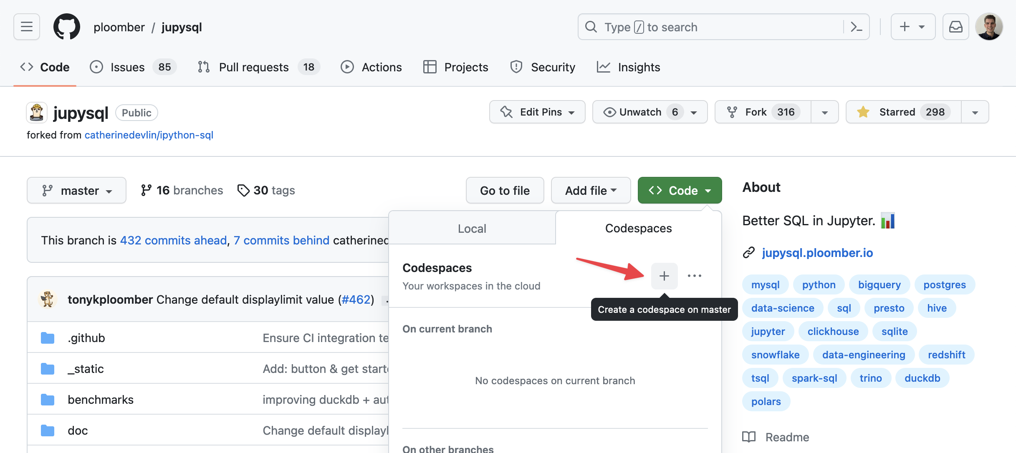1016x453 pixels.
Task: Create a codespace on master with plus icon
Action: [x=664, y=276]
